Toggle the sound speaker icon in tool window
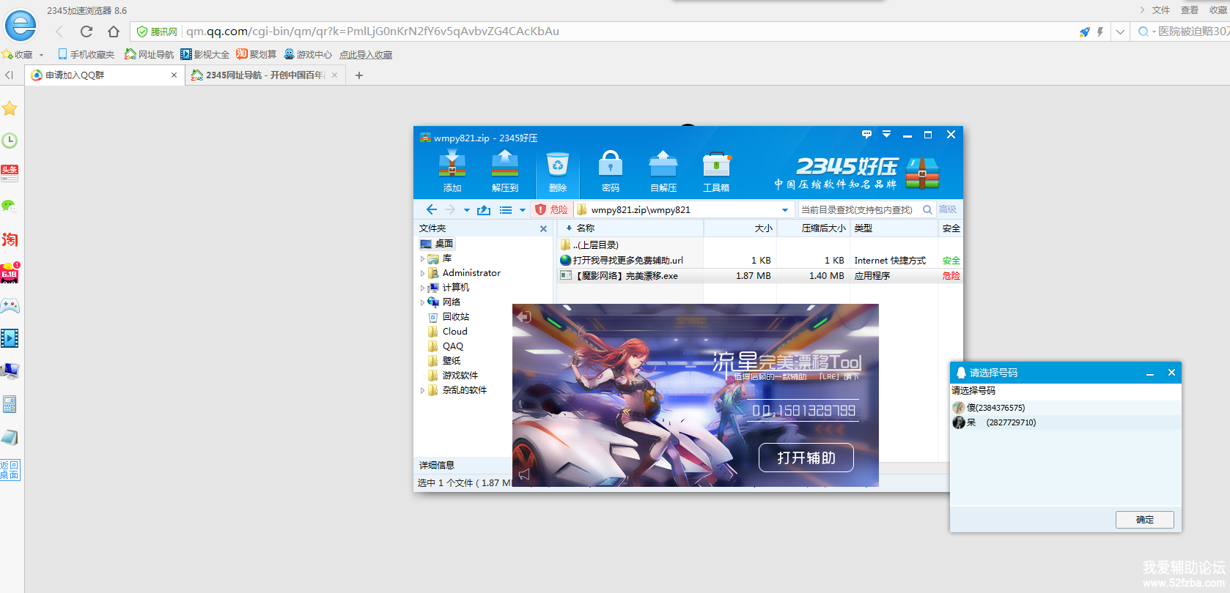1230x593 pixels. coord(524,474)
